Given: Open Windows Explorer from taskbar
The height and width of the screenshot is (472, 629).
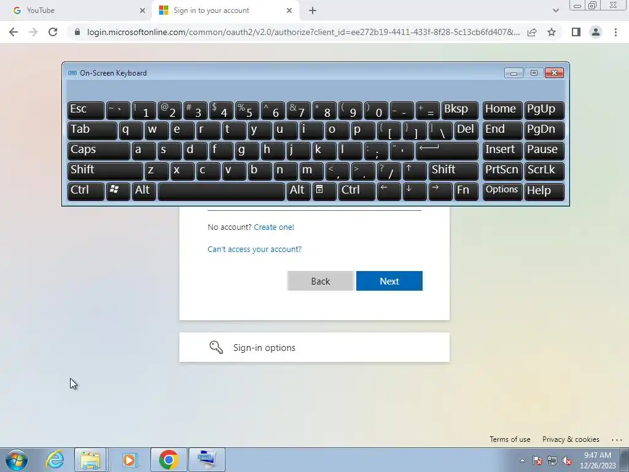Looking at the screenshot, I should [91, 460].
